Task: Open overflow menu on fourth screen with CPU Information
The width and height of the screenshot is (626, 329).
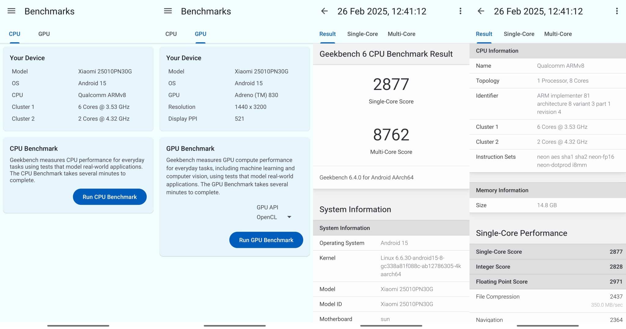Action: [x=617, y=11]
